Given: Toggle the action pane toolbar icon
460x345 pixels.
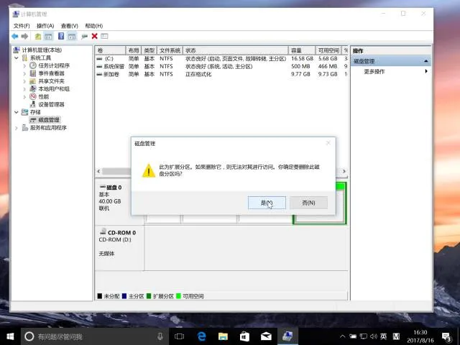Looking at the screenshot, I should [x=72, y=37].
